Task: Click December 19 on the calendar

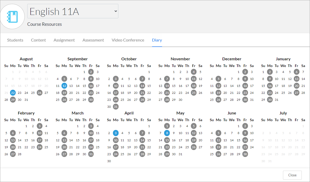Action: [x=218, y=93]
